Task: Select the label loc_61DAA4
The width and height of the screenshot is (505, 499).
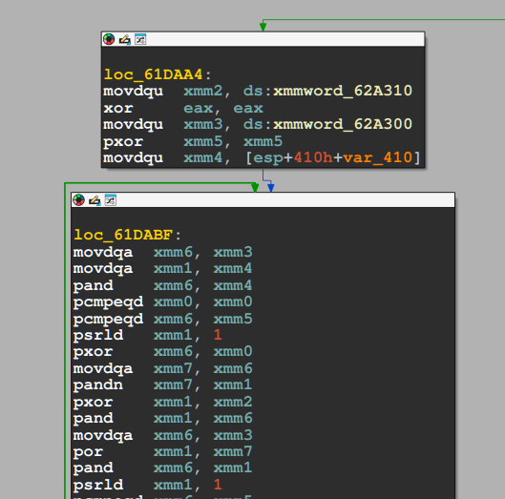Action: pos(154,74)
